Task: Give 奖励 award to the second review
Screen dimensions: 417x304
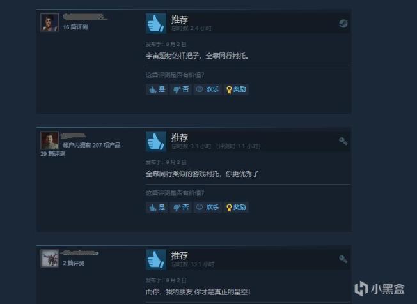Action: pyautogui.click(x=236, y=208)
